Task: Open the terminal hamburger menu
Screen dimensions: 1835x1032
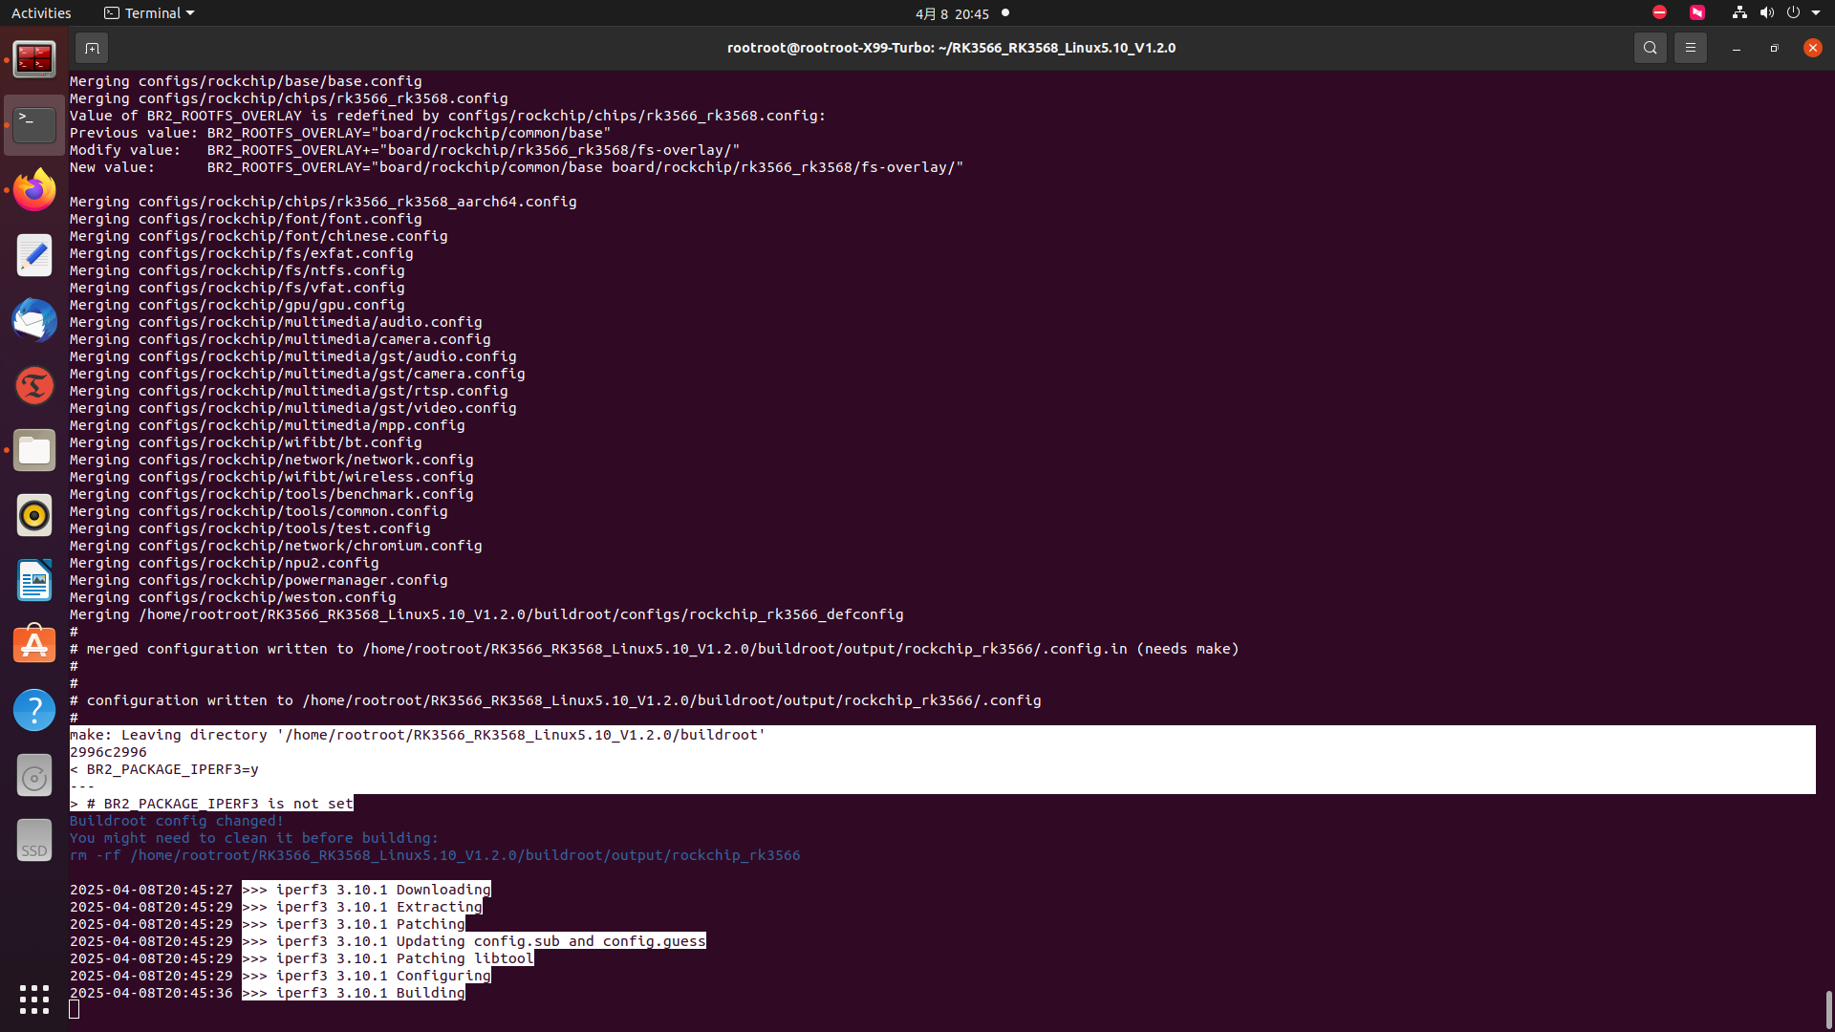Action: (1690, 48)
